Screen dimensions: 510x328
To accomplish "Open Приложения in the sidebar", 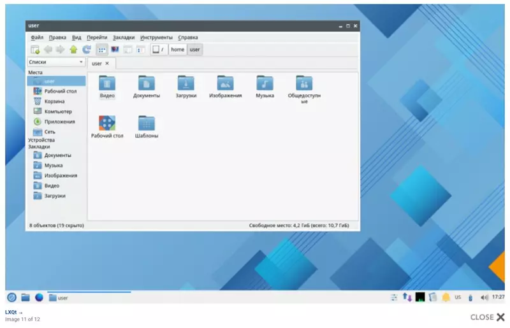I will tap(59, 122).
